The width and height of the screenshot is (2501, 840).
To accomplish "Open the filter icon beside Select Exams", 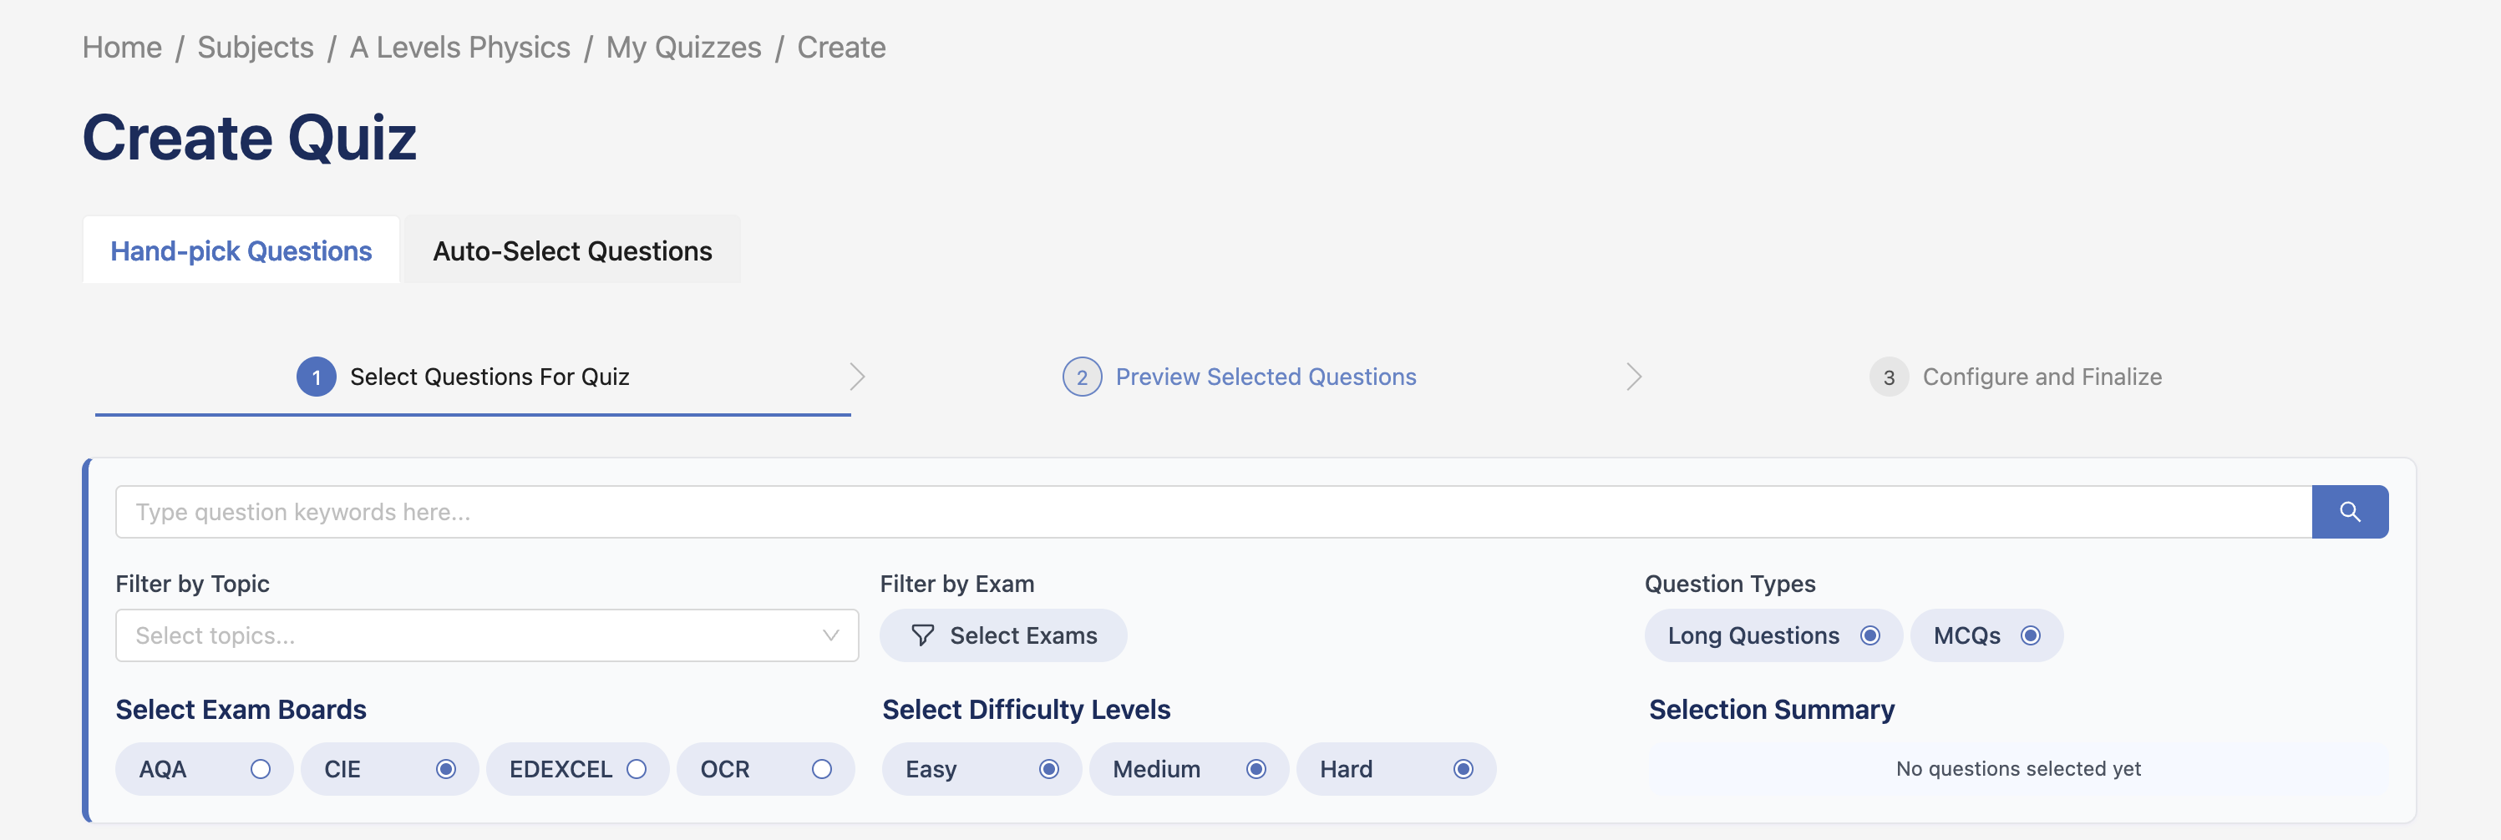I will coord(921,635).
